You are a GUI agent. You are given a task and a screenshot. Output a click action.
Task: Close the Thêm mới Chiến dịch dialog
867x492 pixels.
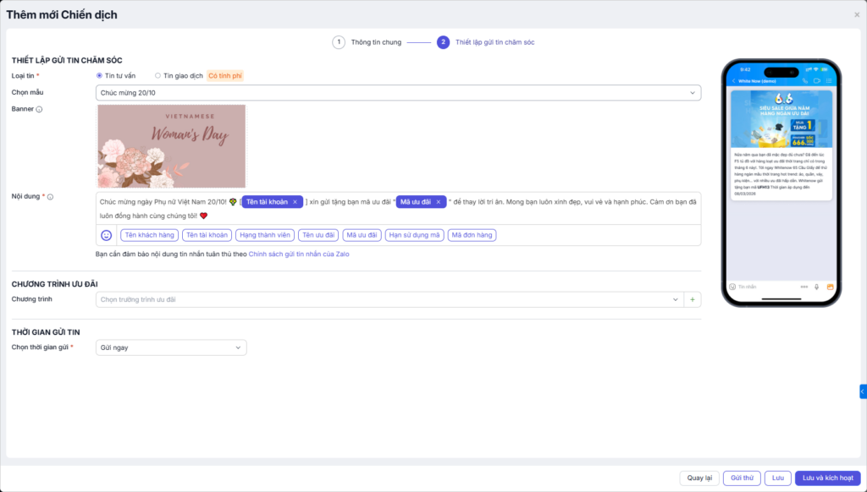coord(857,15)
